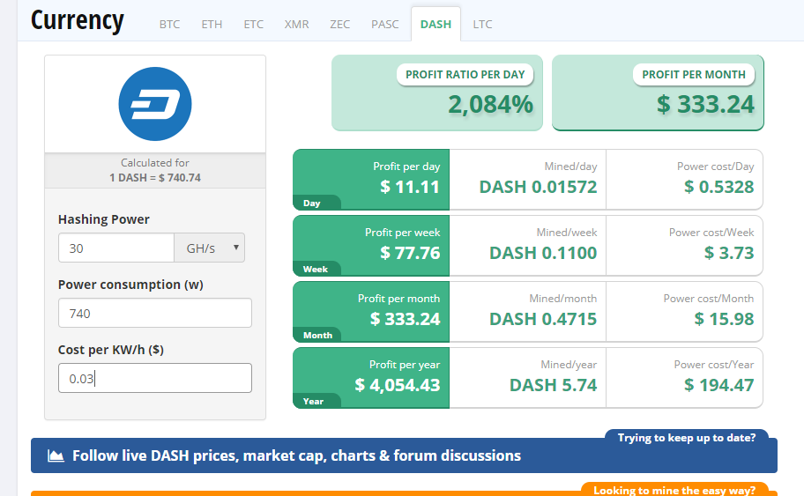The image size is (804, 496).
Task: Click the Month row tag
Action: [x=318, y=336]
